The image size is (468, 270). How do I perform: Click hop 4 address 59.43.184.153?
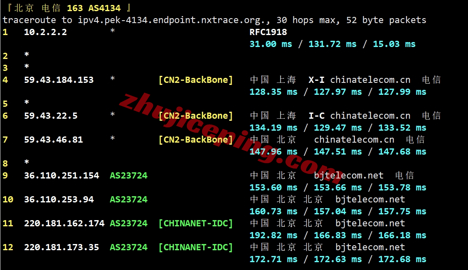tap(59, 80)
